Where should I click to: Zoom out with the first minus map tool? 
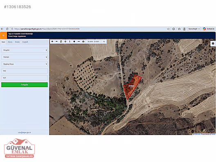click(56, 41)
